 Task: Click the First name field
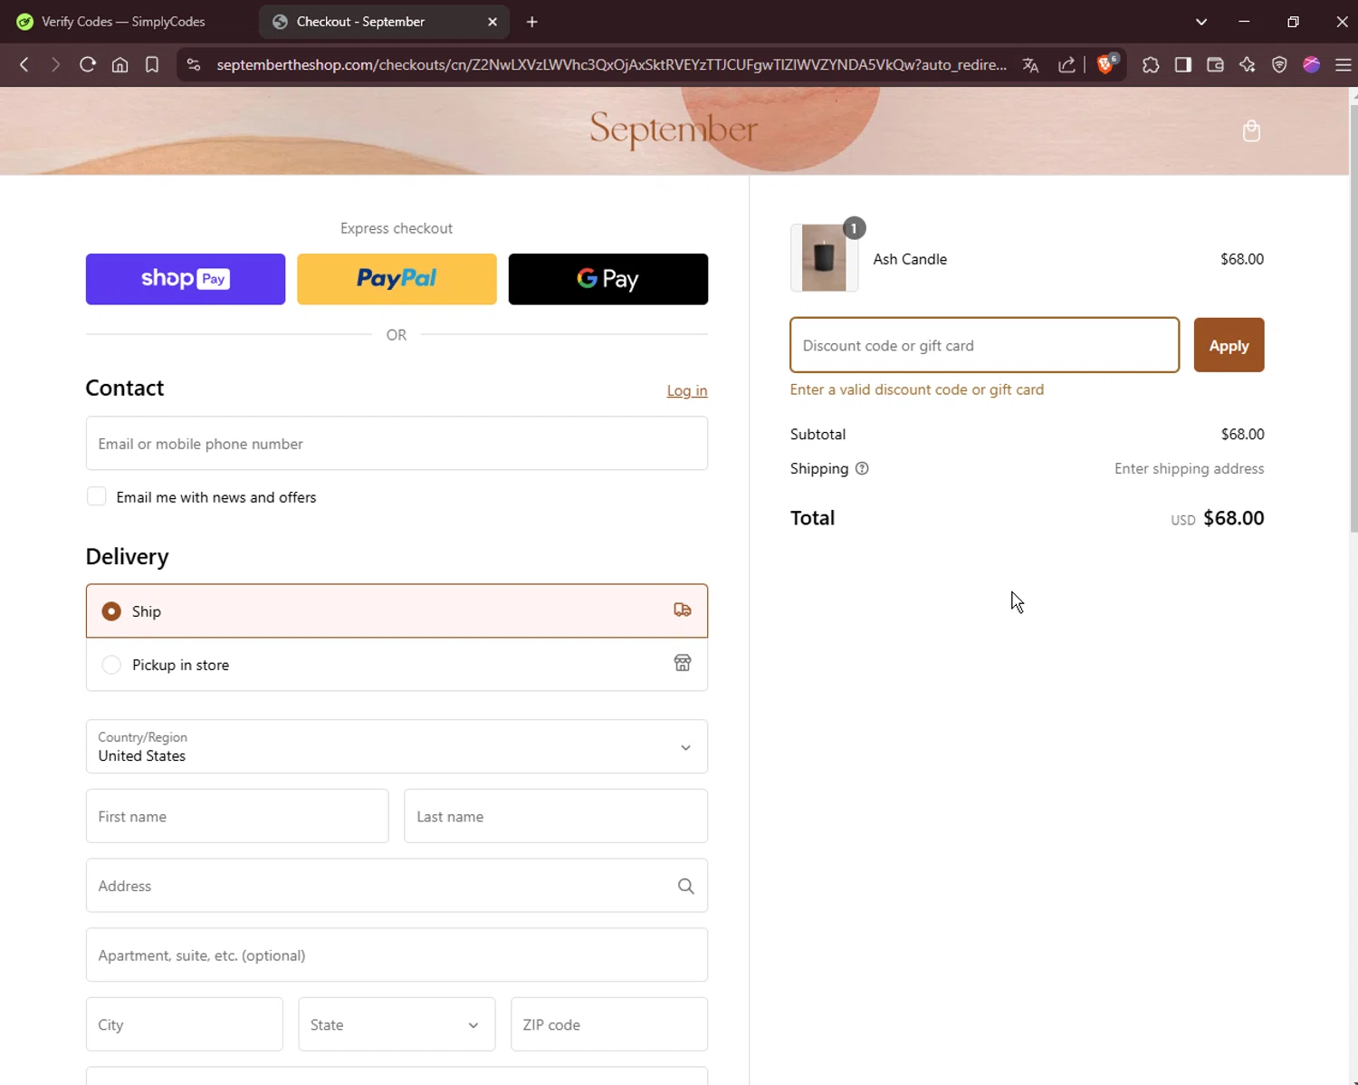(237, 816)
